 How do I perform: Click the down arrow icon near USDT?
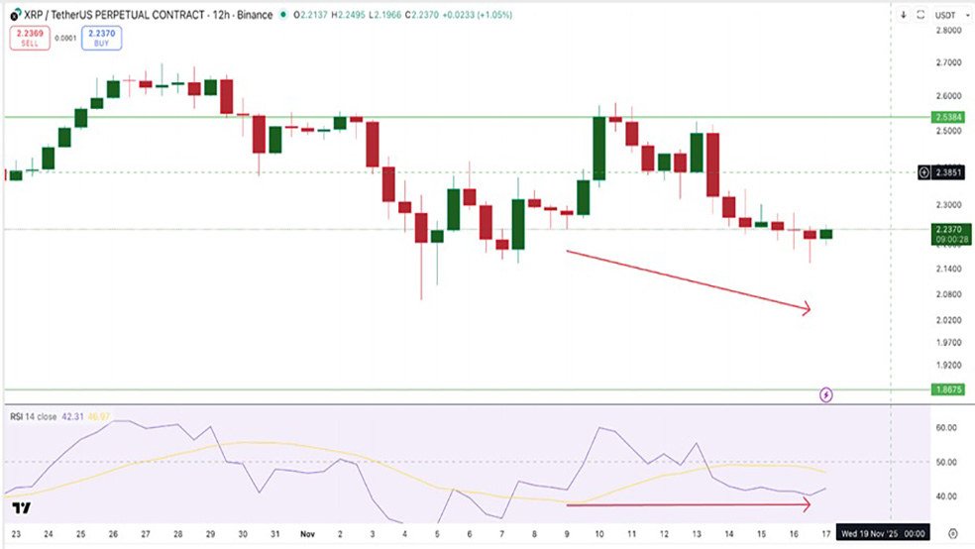(x=903, y=15)
